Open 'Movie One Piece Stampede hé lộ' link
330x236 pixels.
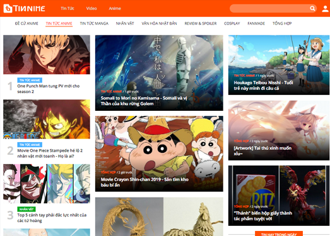50,154
